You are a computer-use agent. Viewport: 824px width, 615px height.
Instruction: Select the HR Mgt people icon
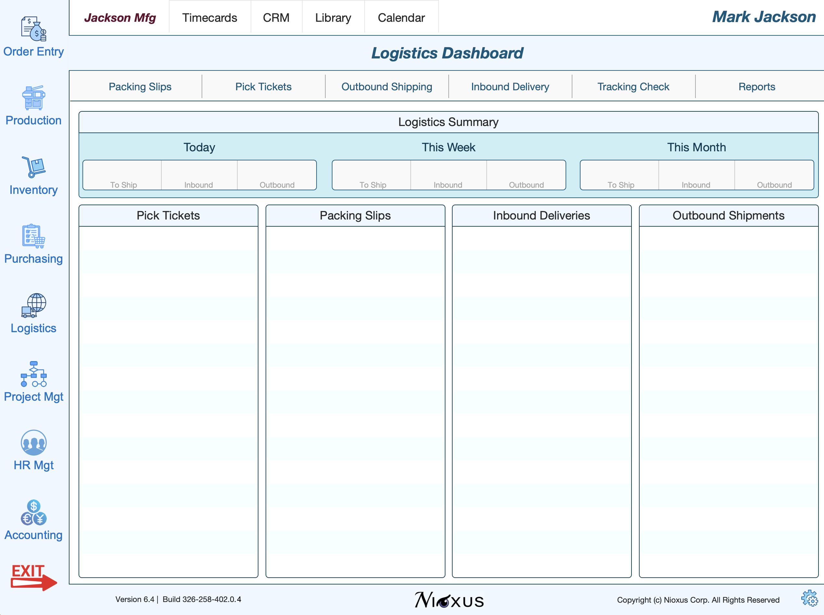tap(33, 443)
